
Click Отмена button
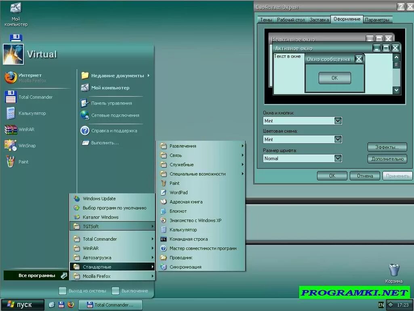coord(365,176)
